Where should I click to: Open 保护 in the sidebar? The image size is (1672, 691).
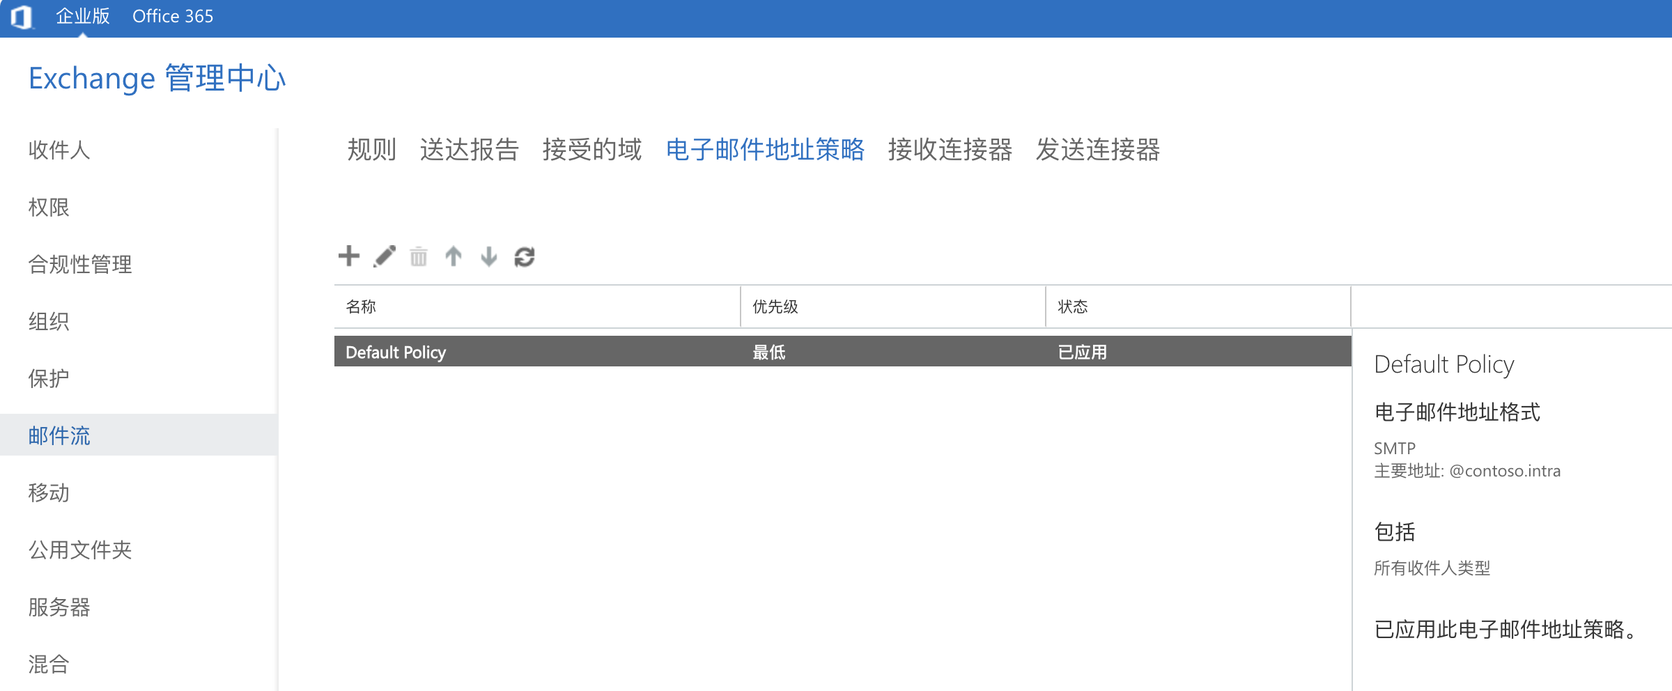pyautogui.click(x=49, y=378)
